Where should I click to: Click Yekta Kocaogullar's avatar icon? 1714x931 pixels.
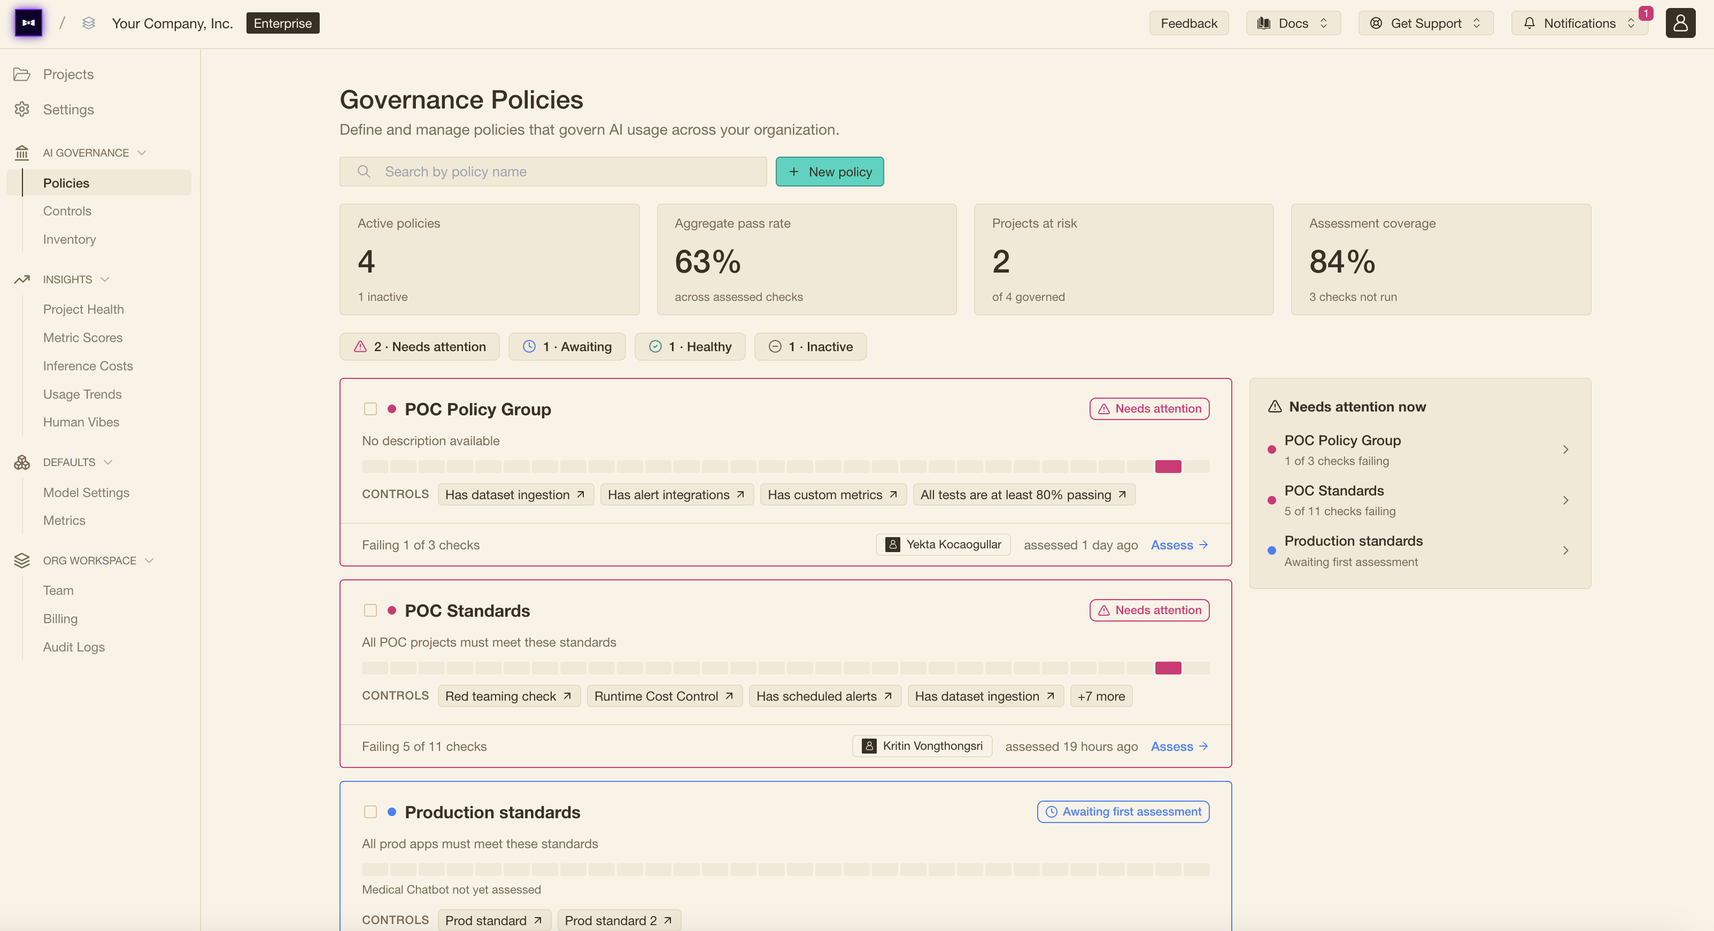(x=893, y=544)
